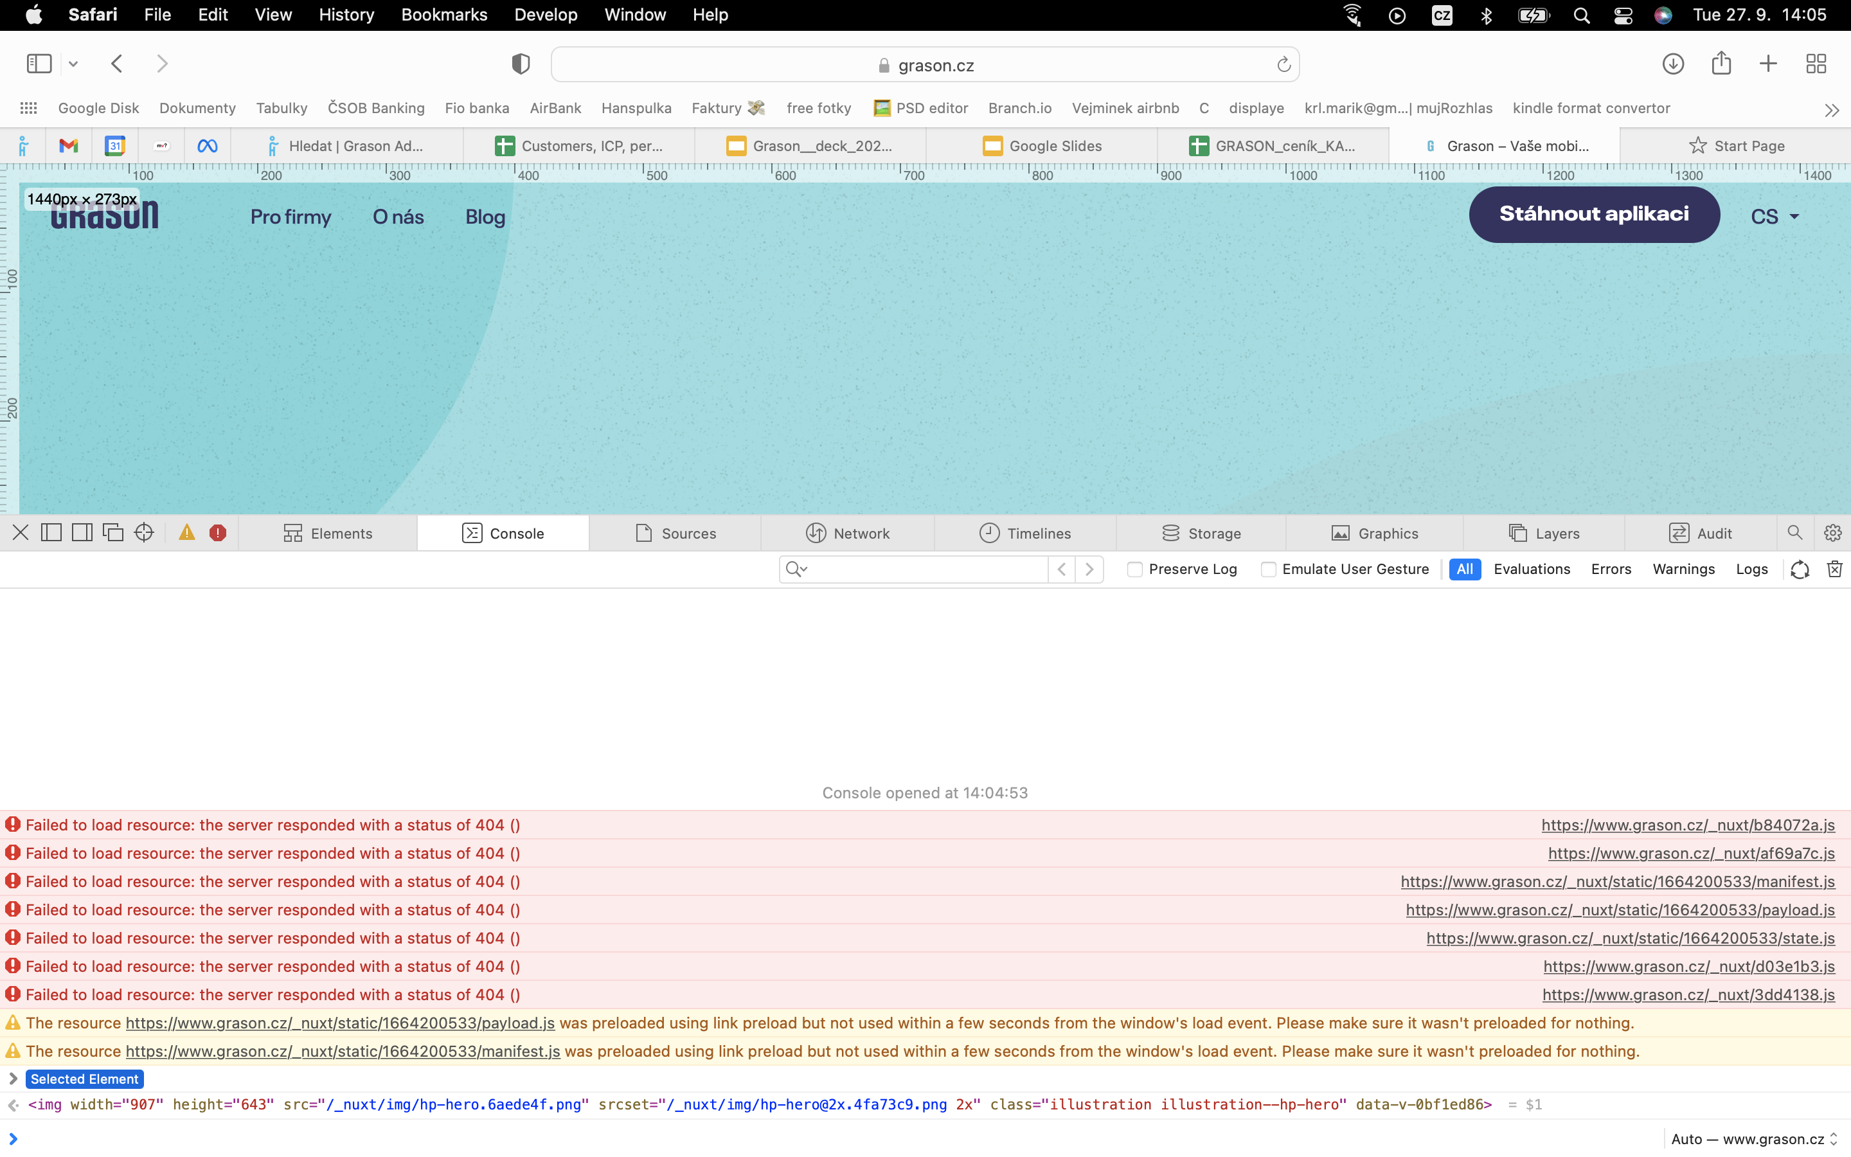Screen dimensions: 1851x1157
Task: Click the console refresh circular arrow icon
Action: pos(1800,570)
